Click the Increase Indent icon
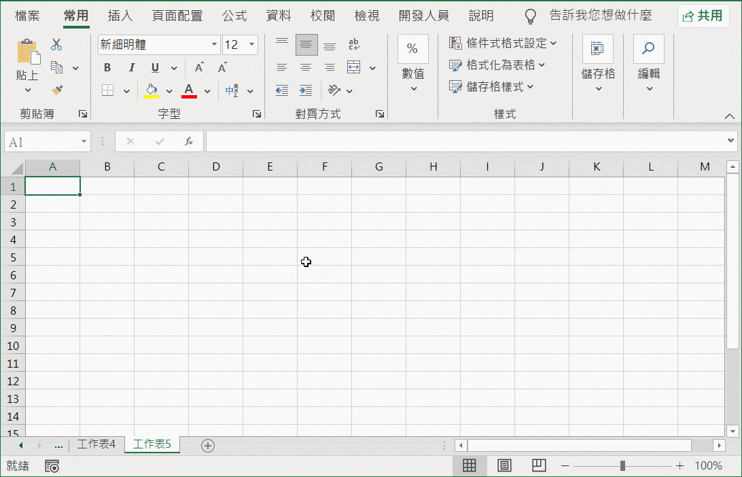Viewport: 742px width, 477px height. tap(306, 90)
